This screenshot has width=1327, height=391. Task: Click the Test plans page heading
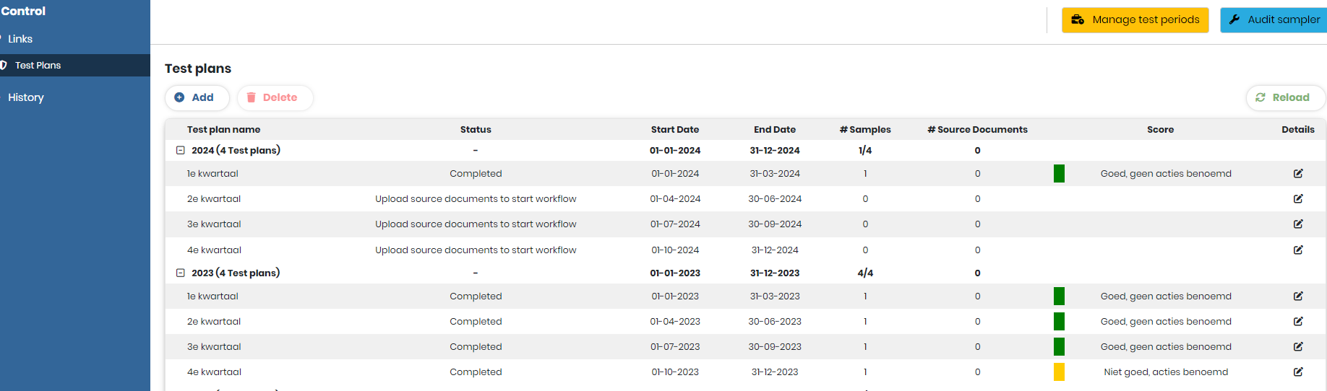click(x=198, y=69)
